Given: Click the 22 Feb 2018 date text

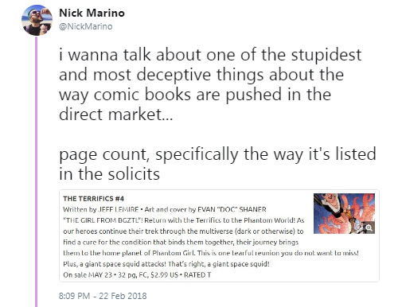Looking at the screenshot, I should coord(123,296).
